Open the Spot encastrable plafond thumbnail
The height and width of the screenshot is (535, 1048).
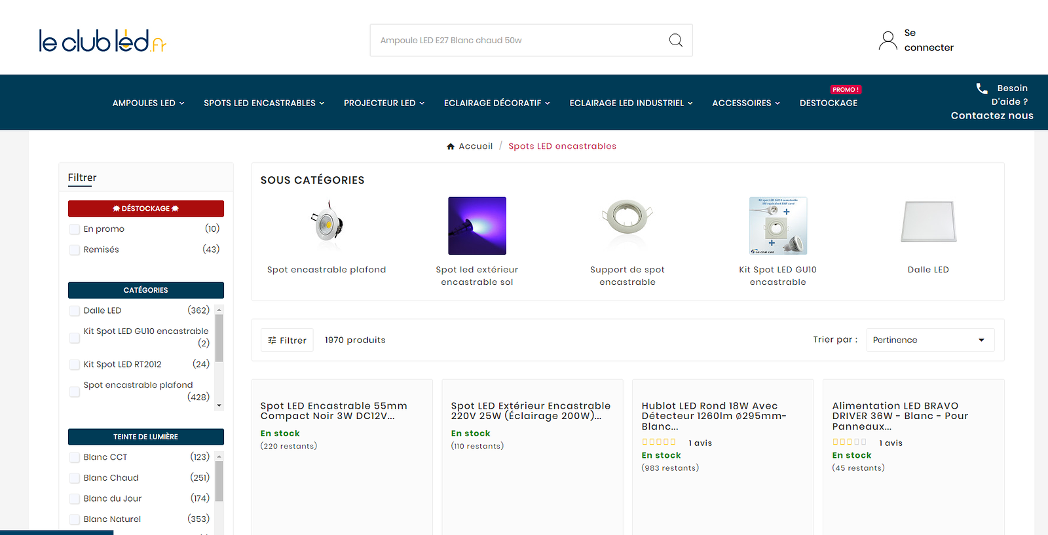tap(327, 226)
